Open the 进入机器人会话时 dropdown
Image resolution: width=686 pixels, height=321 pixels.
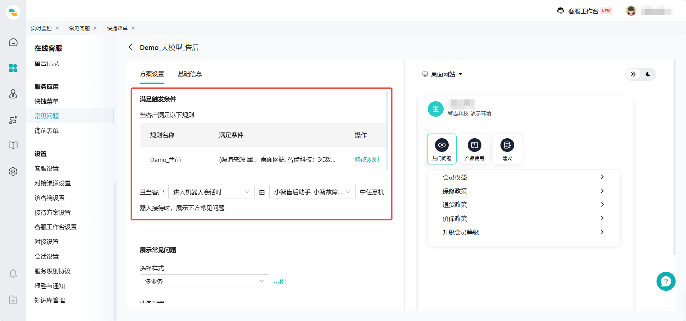click(211, 192)
